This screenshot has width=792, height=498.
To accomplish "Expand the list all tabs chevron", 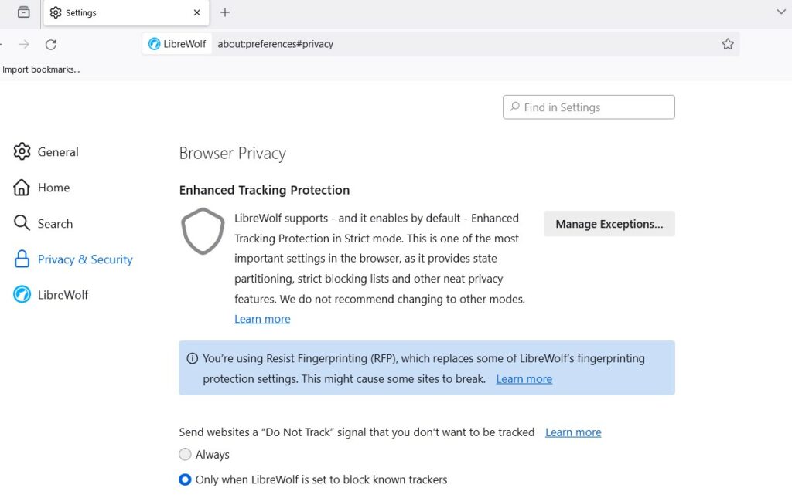I will 781,12.
